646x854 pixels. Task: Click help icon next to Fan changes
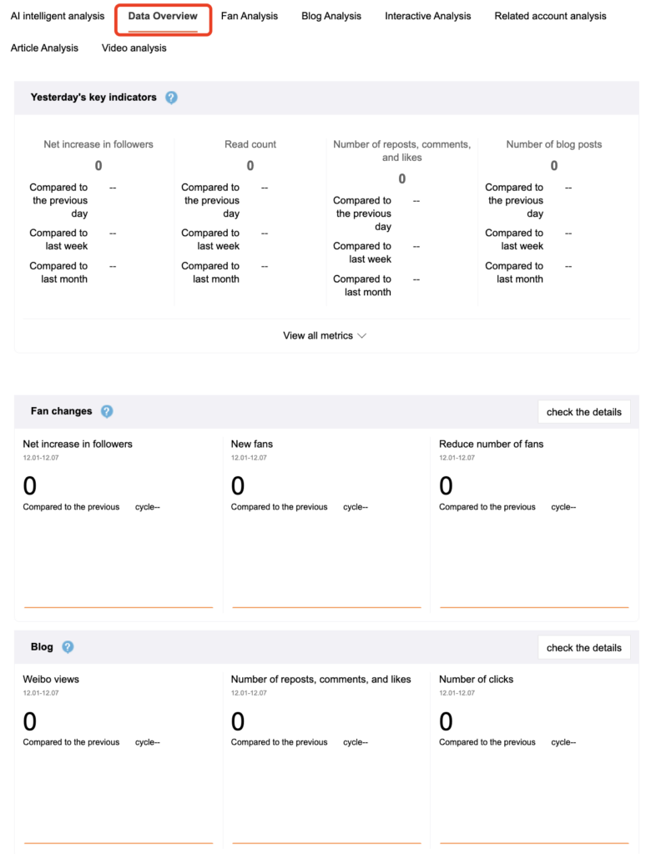coord(107,411)
